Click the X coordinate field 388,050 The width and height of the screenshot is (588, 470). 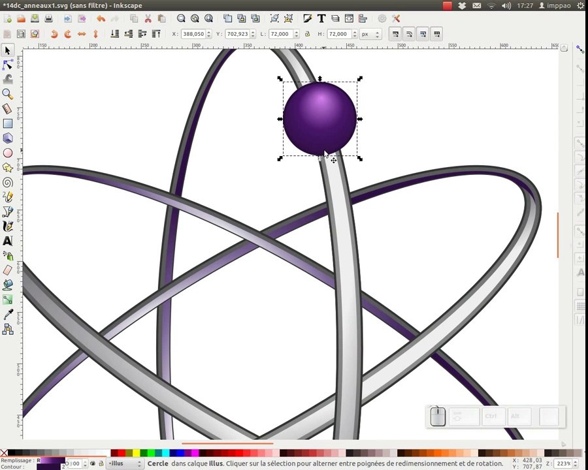[x=193, y=34]
